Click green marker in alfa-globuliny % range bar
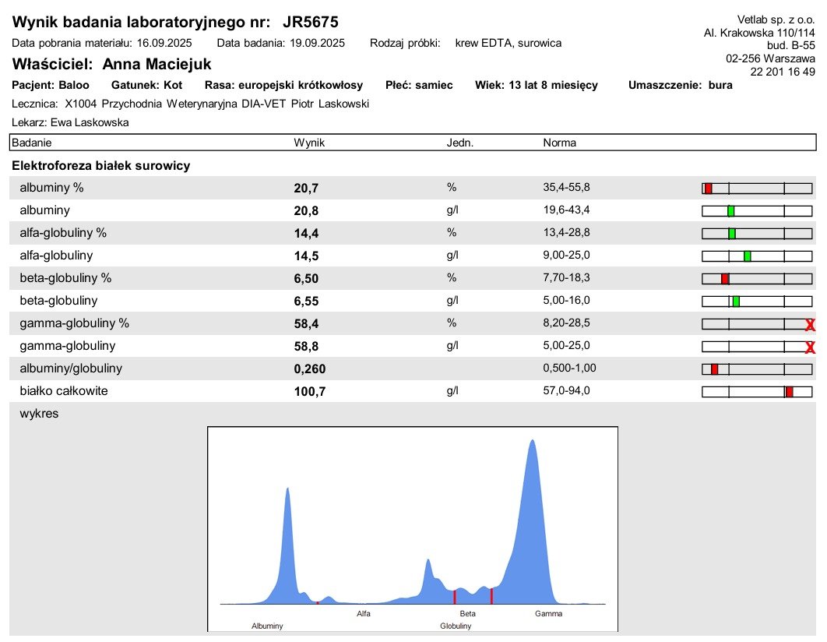Viewport: 827px width, 642px height. [x=732, y=234]
